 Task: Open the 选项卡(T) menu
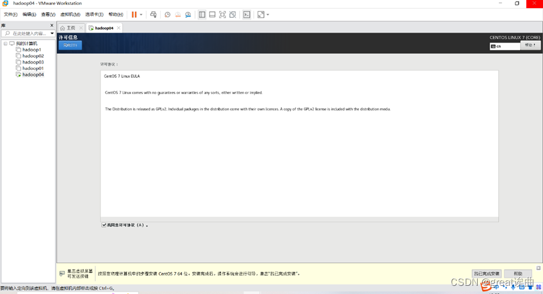click(x=94, y=14)
